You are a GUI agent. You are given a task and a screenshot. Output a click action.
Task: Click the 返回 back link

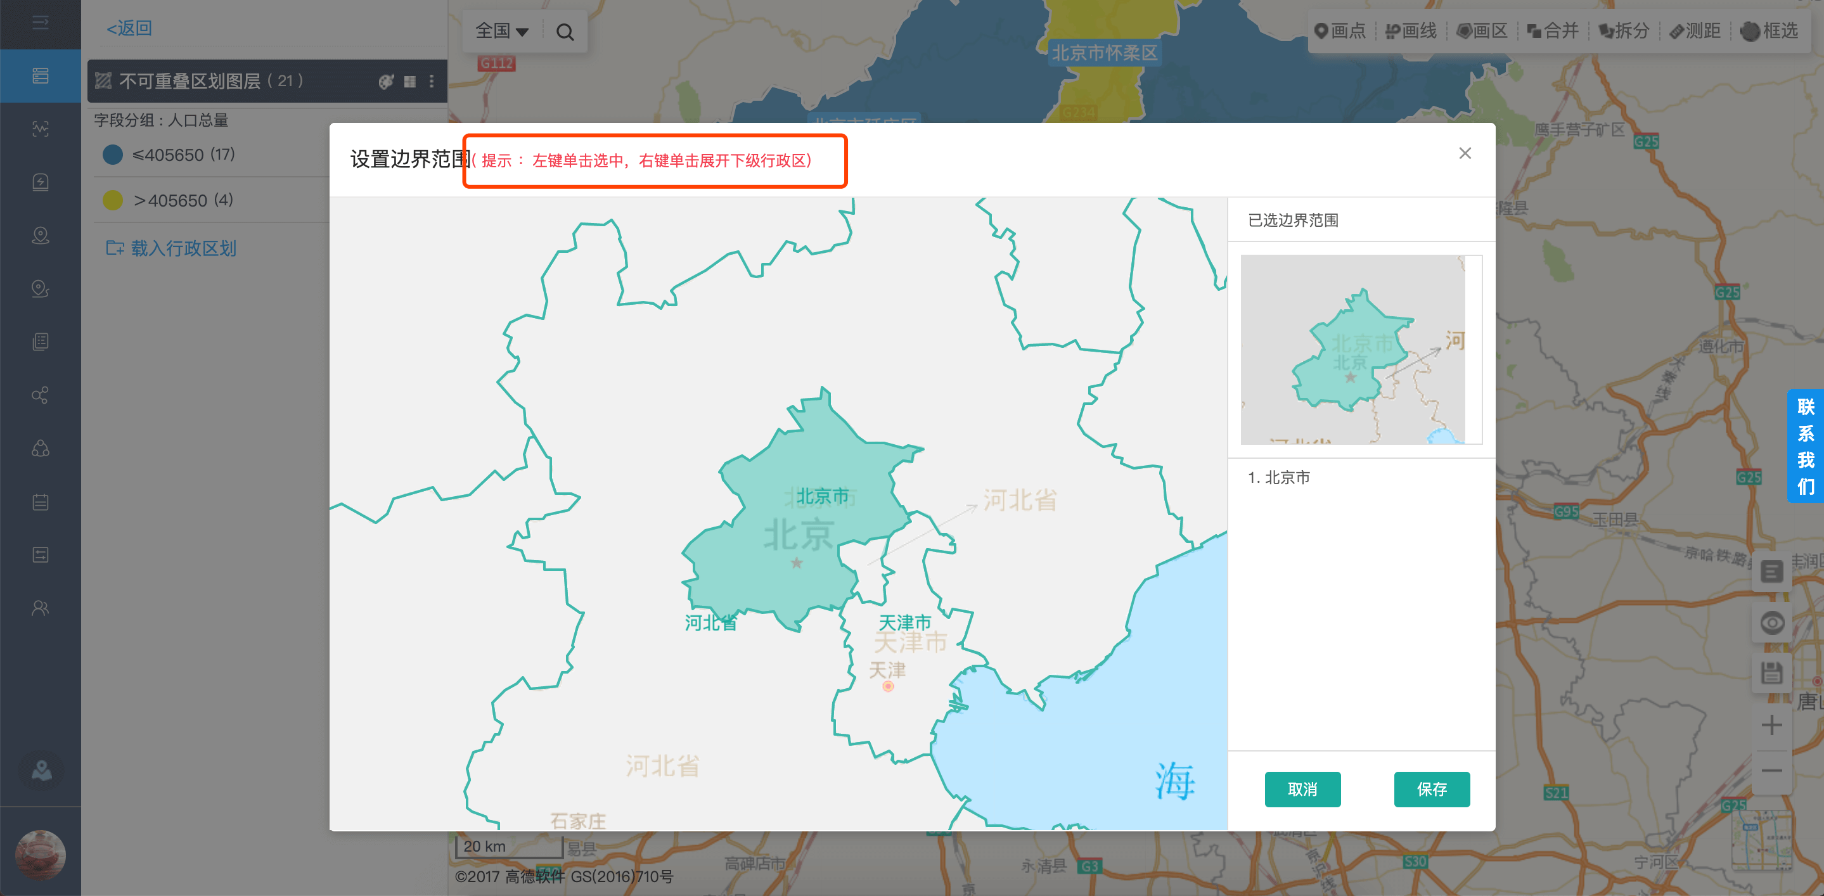click(x=129, y=29)
